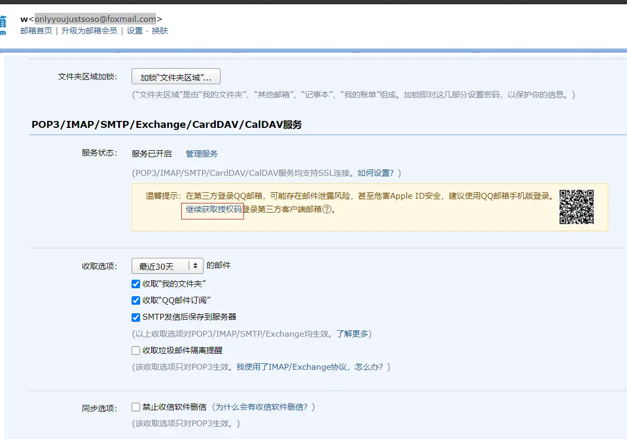Click 换肤 to change skin
Viewport: 627px width, 439px height.
click(x=160, y=31)
